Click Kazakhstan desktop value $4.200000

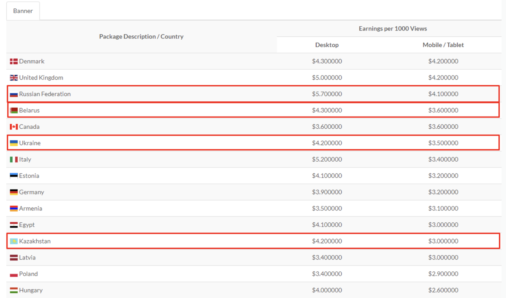327,241
